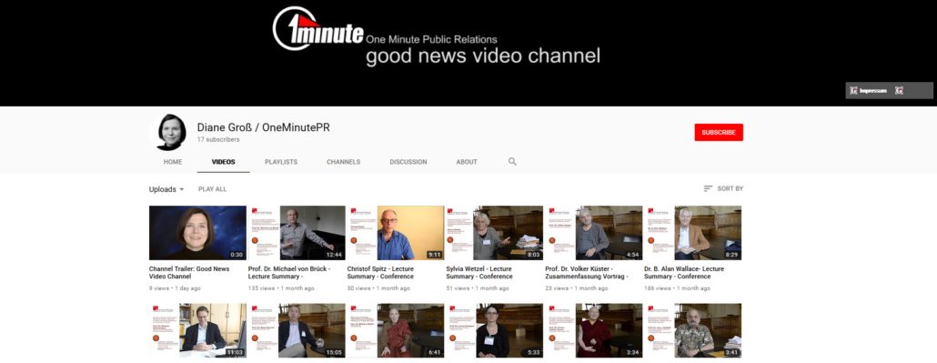Play the 9:11 Christof Spitz thumbnail
Image resolution: width=937 pixels, height=363 pixels.
point(396,233)
